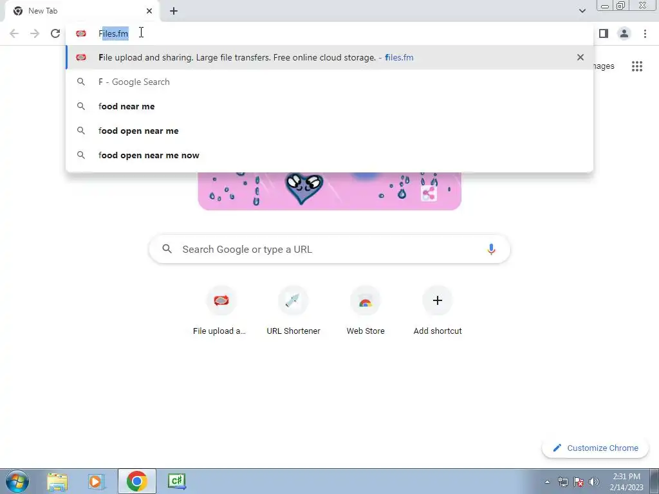Viewport: 659px width, 494px height.
Task: Toggle the side panel icon
Action: coord(604,33)
